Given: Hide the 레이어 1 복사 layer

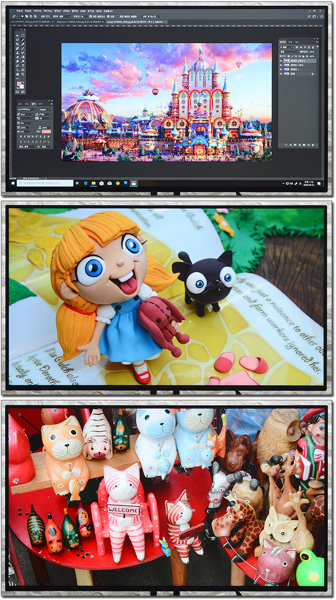Looking at the screenshot, I should [281, 65].
